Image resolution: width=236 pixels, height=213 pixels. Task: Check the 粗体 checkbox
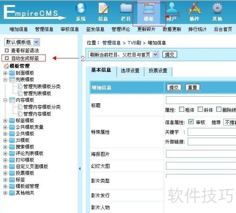[x=182, y=109]
